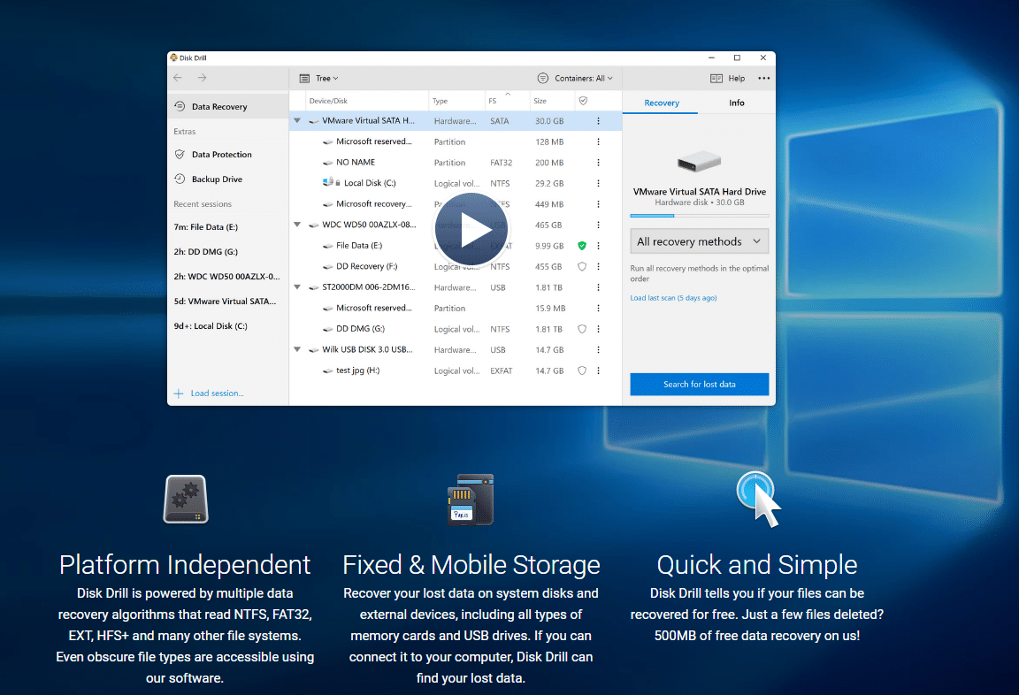Click the Quick and Simple cursor icon
1019x695 pixels.
(758, 499)
